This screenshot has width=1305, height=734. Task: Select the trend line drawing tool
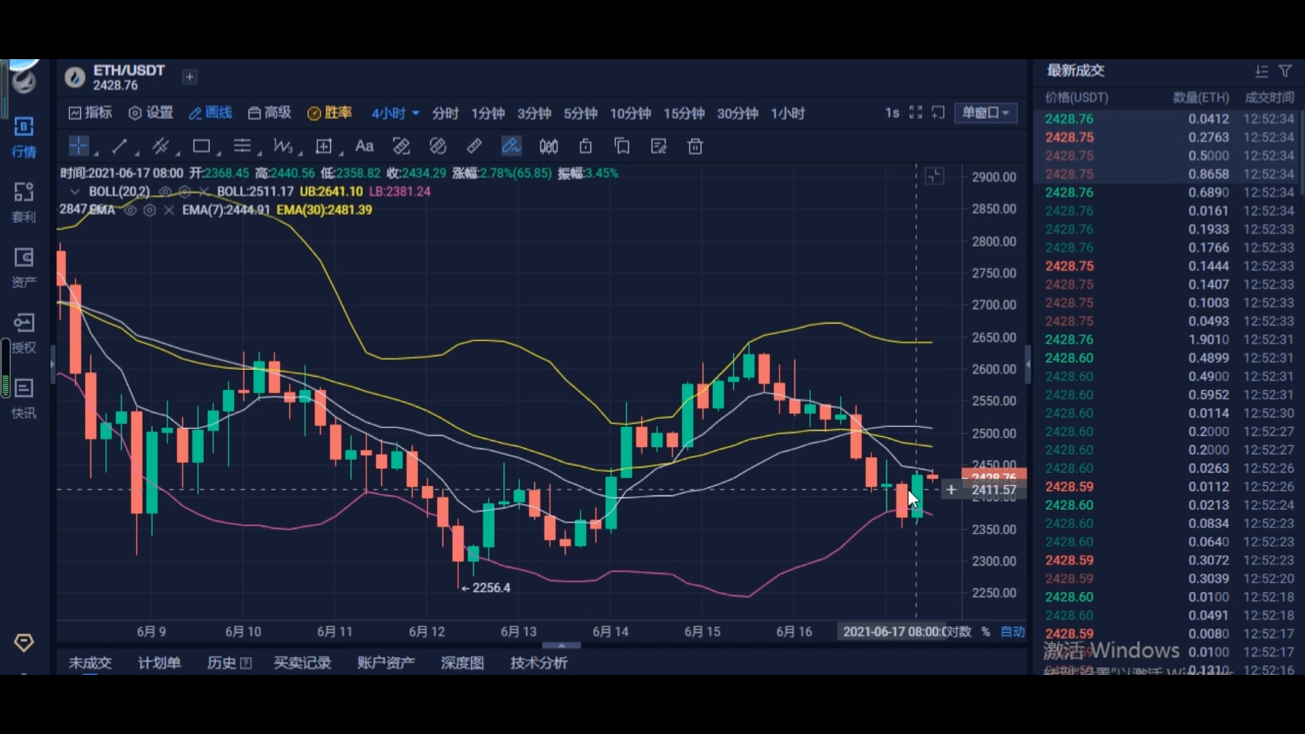[x=120, y=145]
